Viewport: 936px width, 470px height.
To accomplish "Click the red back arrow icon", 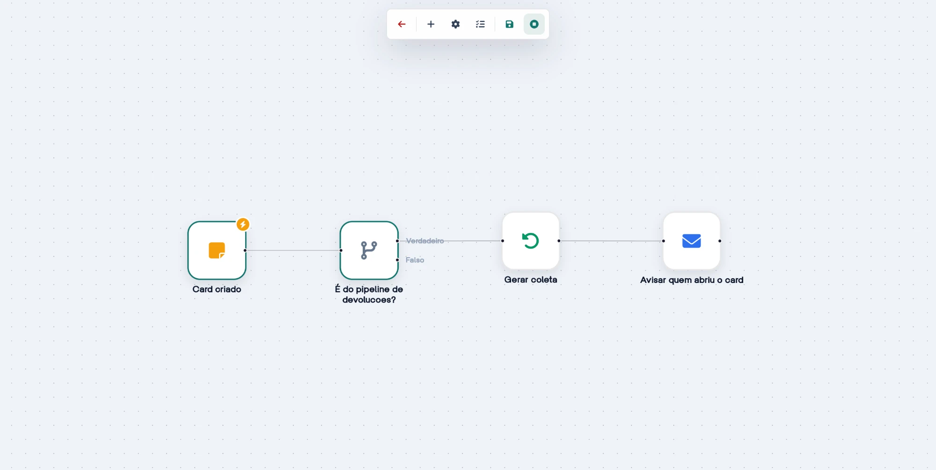I will (x=402, y=24).
